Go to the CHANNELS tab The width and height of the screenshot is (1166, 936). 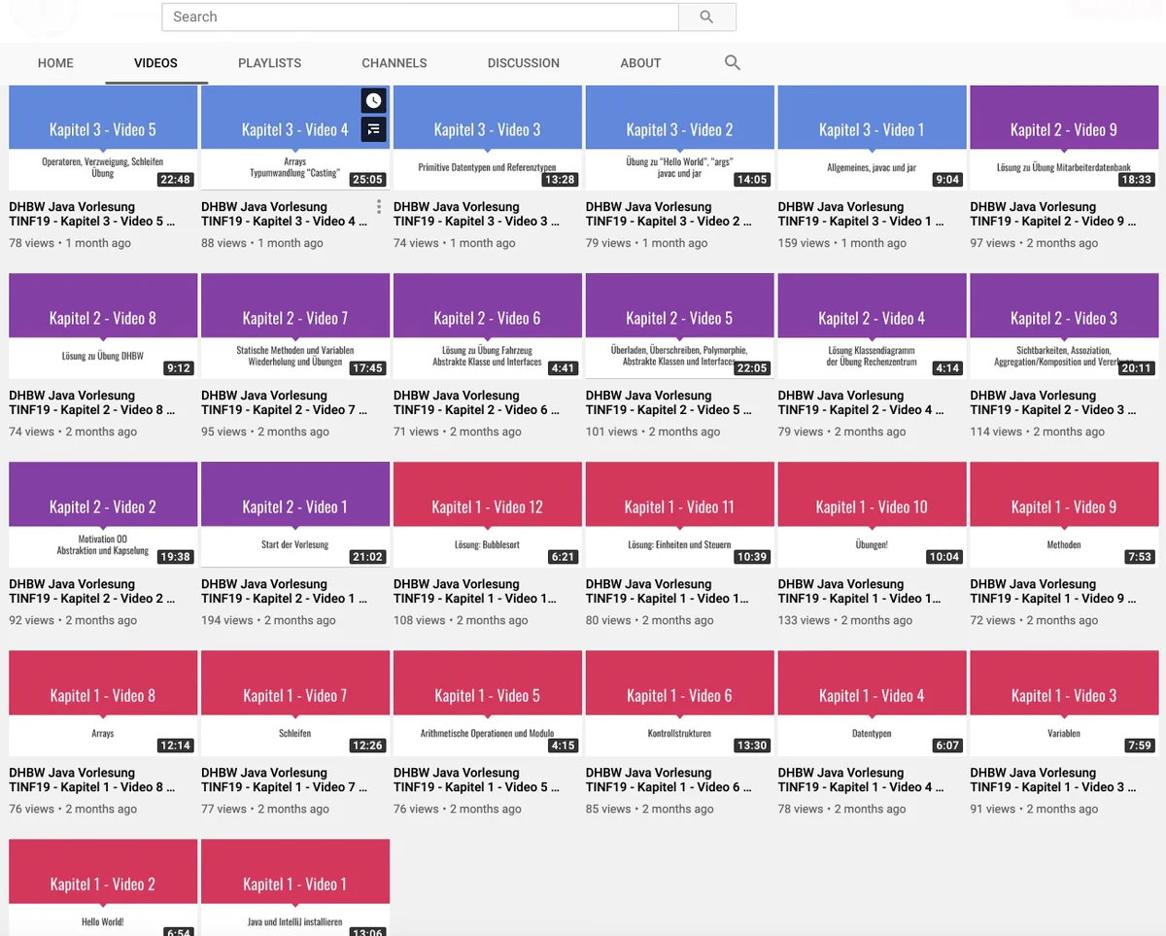click(394, 62)
